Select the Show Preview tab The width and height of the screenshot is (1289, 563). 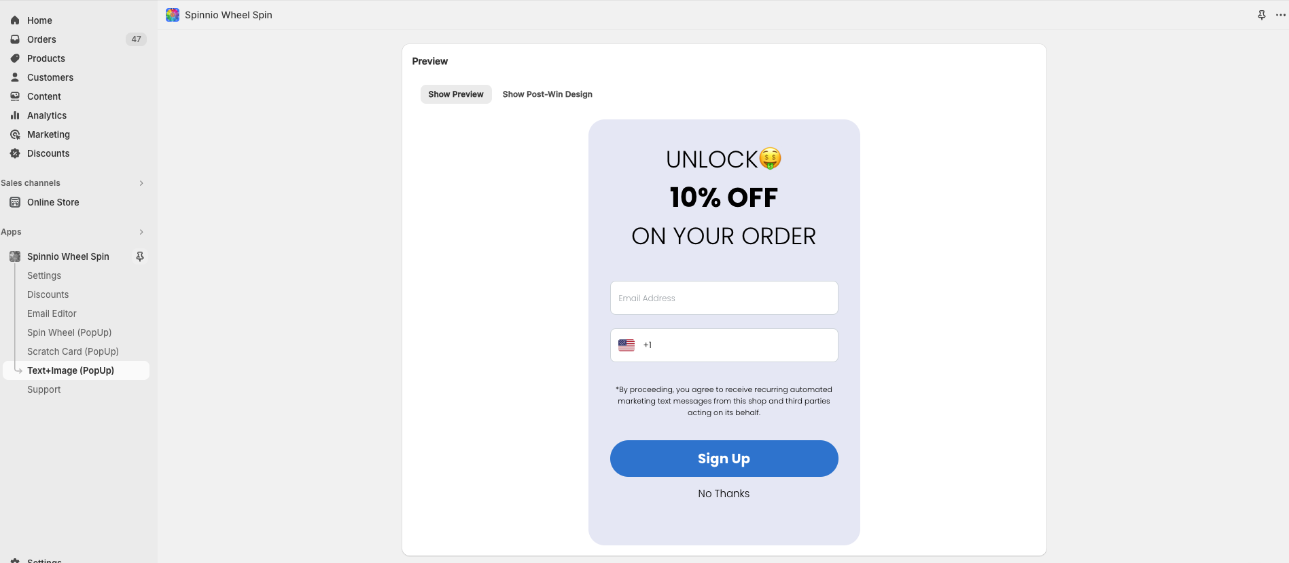point(456,94)
